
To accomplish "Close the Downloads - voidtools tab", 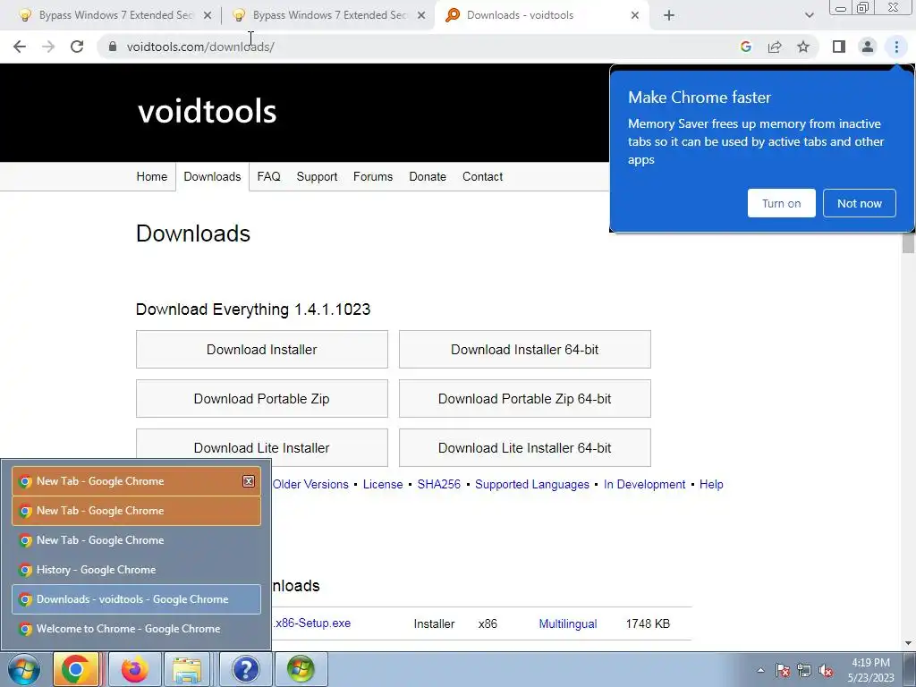I will point(635,15).
